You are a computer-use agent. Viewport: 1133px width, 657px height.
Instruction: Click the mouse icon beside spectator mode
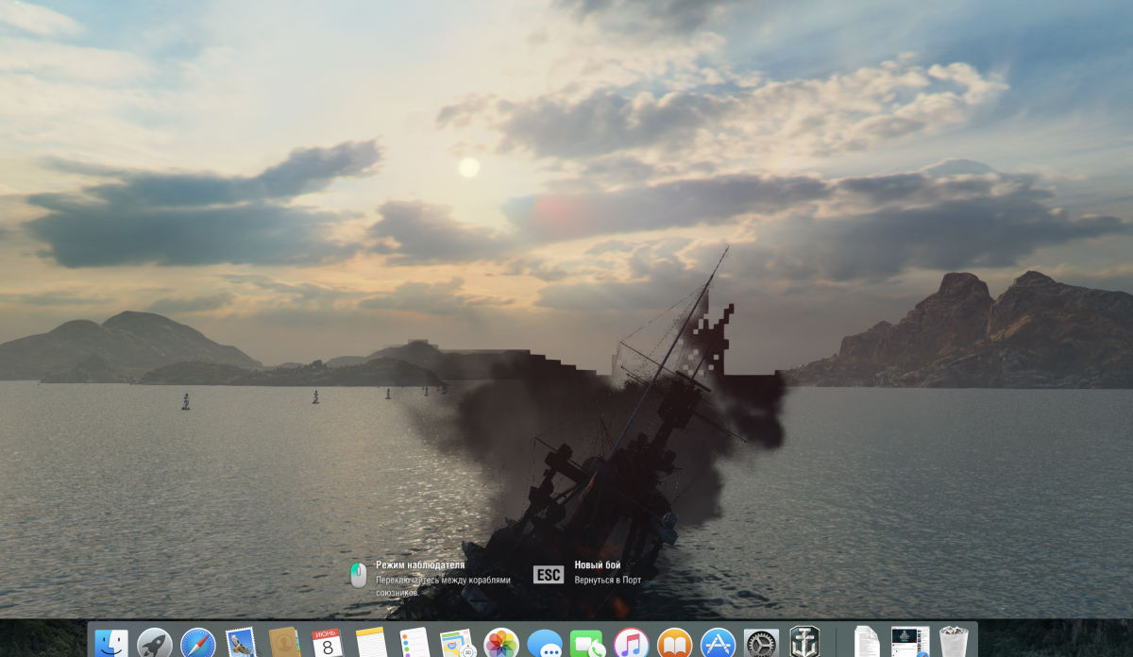[x=358, y=575]
